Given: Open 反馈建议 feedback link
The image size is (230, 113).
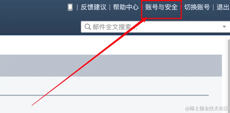Looking at the screenshot, I should pyautogui.click(x=93, y=7).
